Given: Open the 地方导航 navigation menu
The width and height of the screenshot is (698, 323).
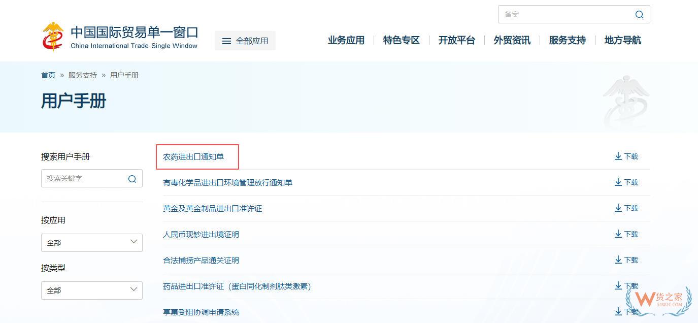Looking at the screenshot, I should pyautogui.click(x=623, y=40).
